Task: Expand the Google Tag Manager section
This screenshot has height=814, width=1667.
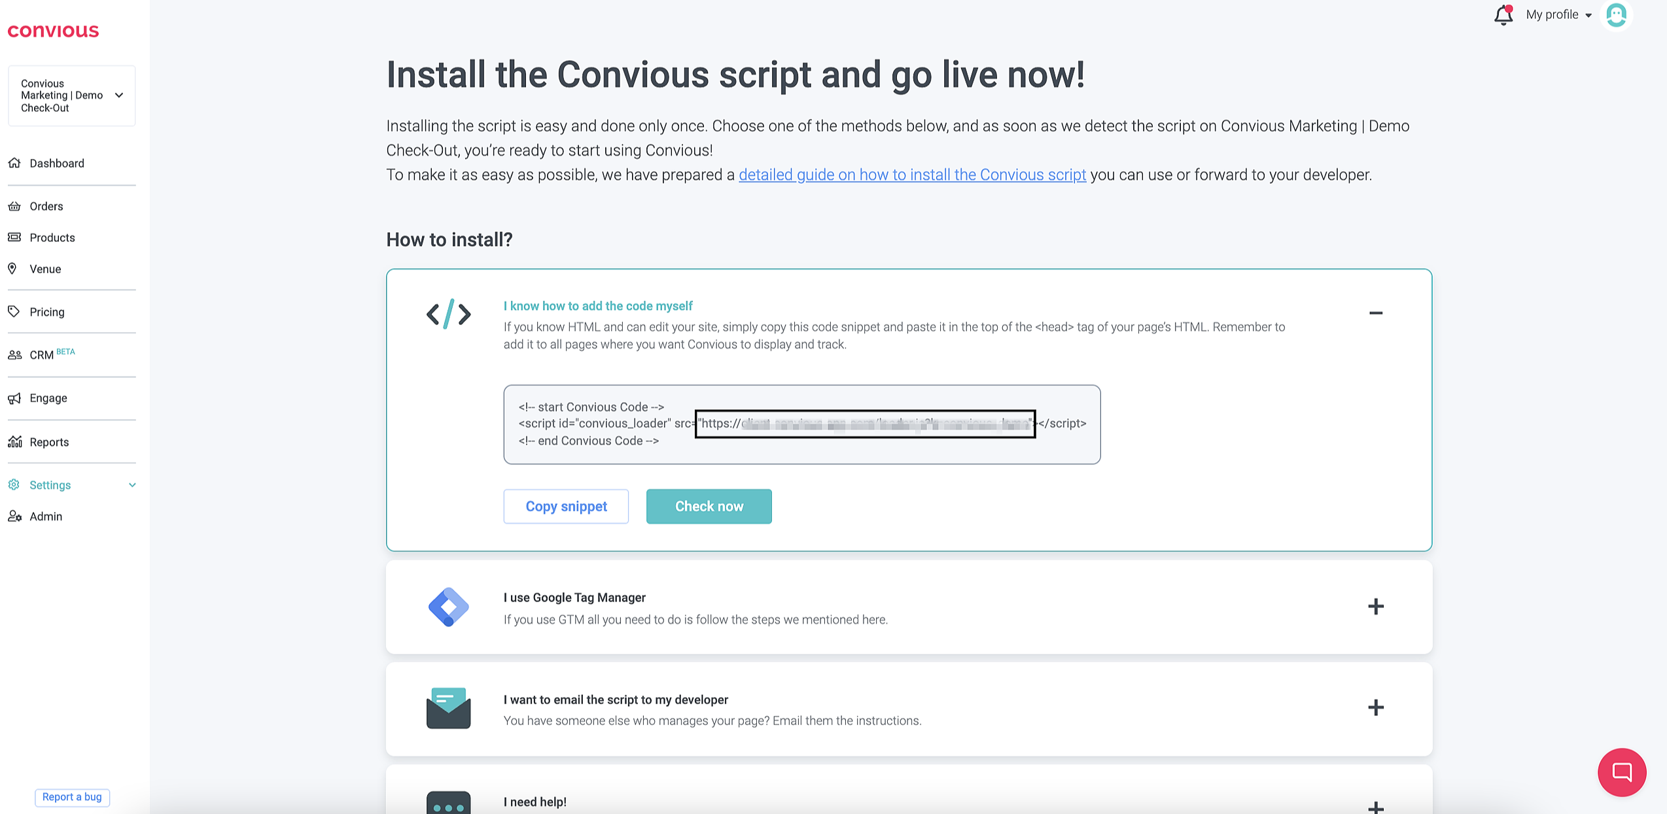Action: pos(1375,607)
